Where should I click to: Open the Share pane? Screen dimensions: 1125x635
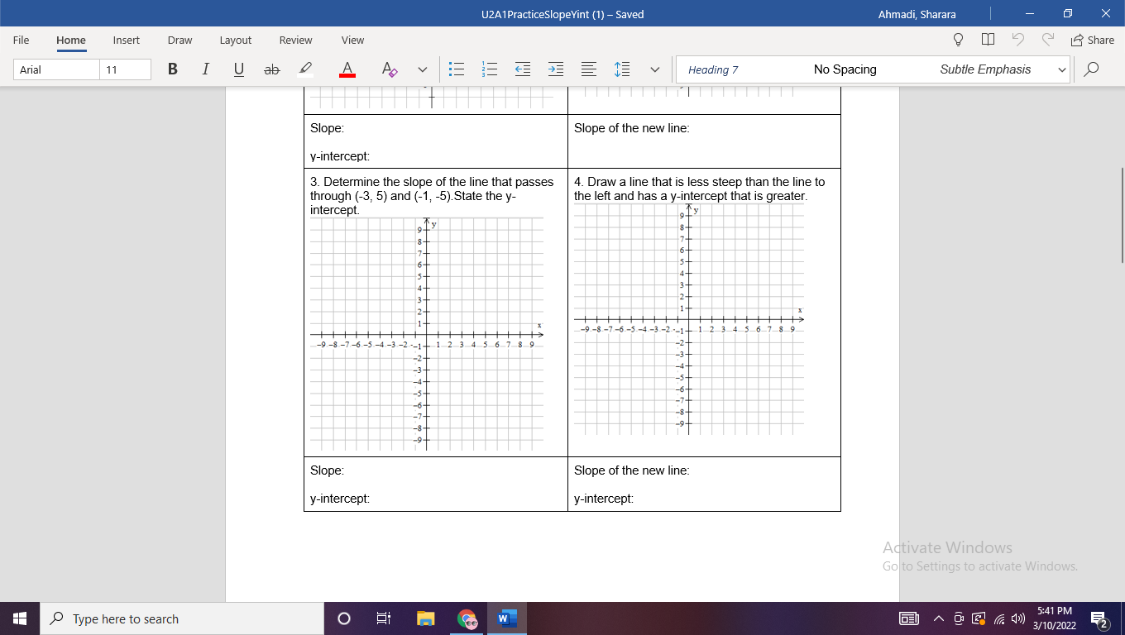pyautogui.click(x=1093, y=40)
